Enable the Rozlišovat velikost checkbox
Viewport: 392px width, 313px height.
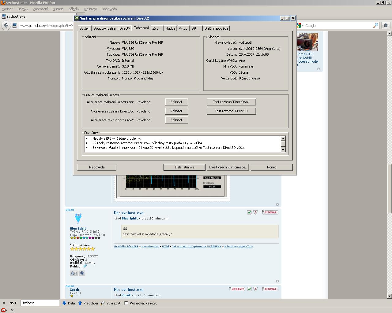[x=126, y=303]
